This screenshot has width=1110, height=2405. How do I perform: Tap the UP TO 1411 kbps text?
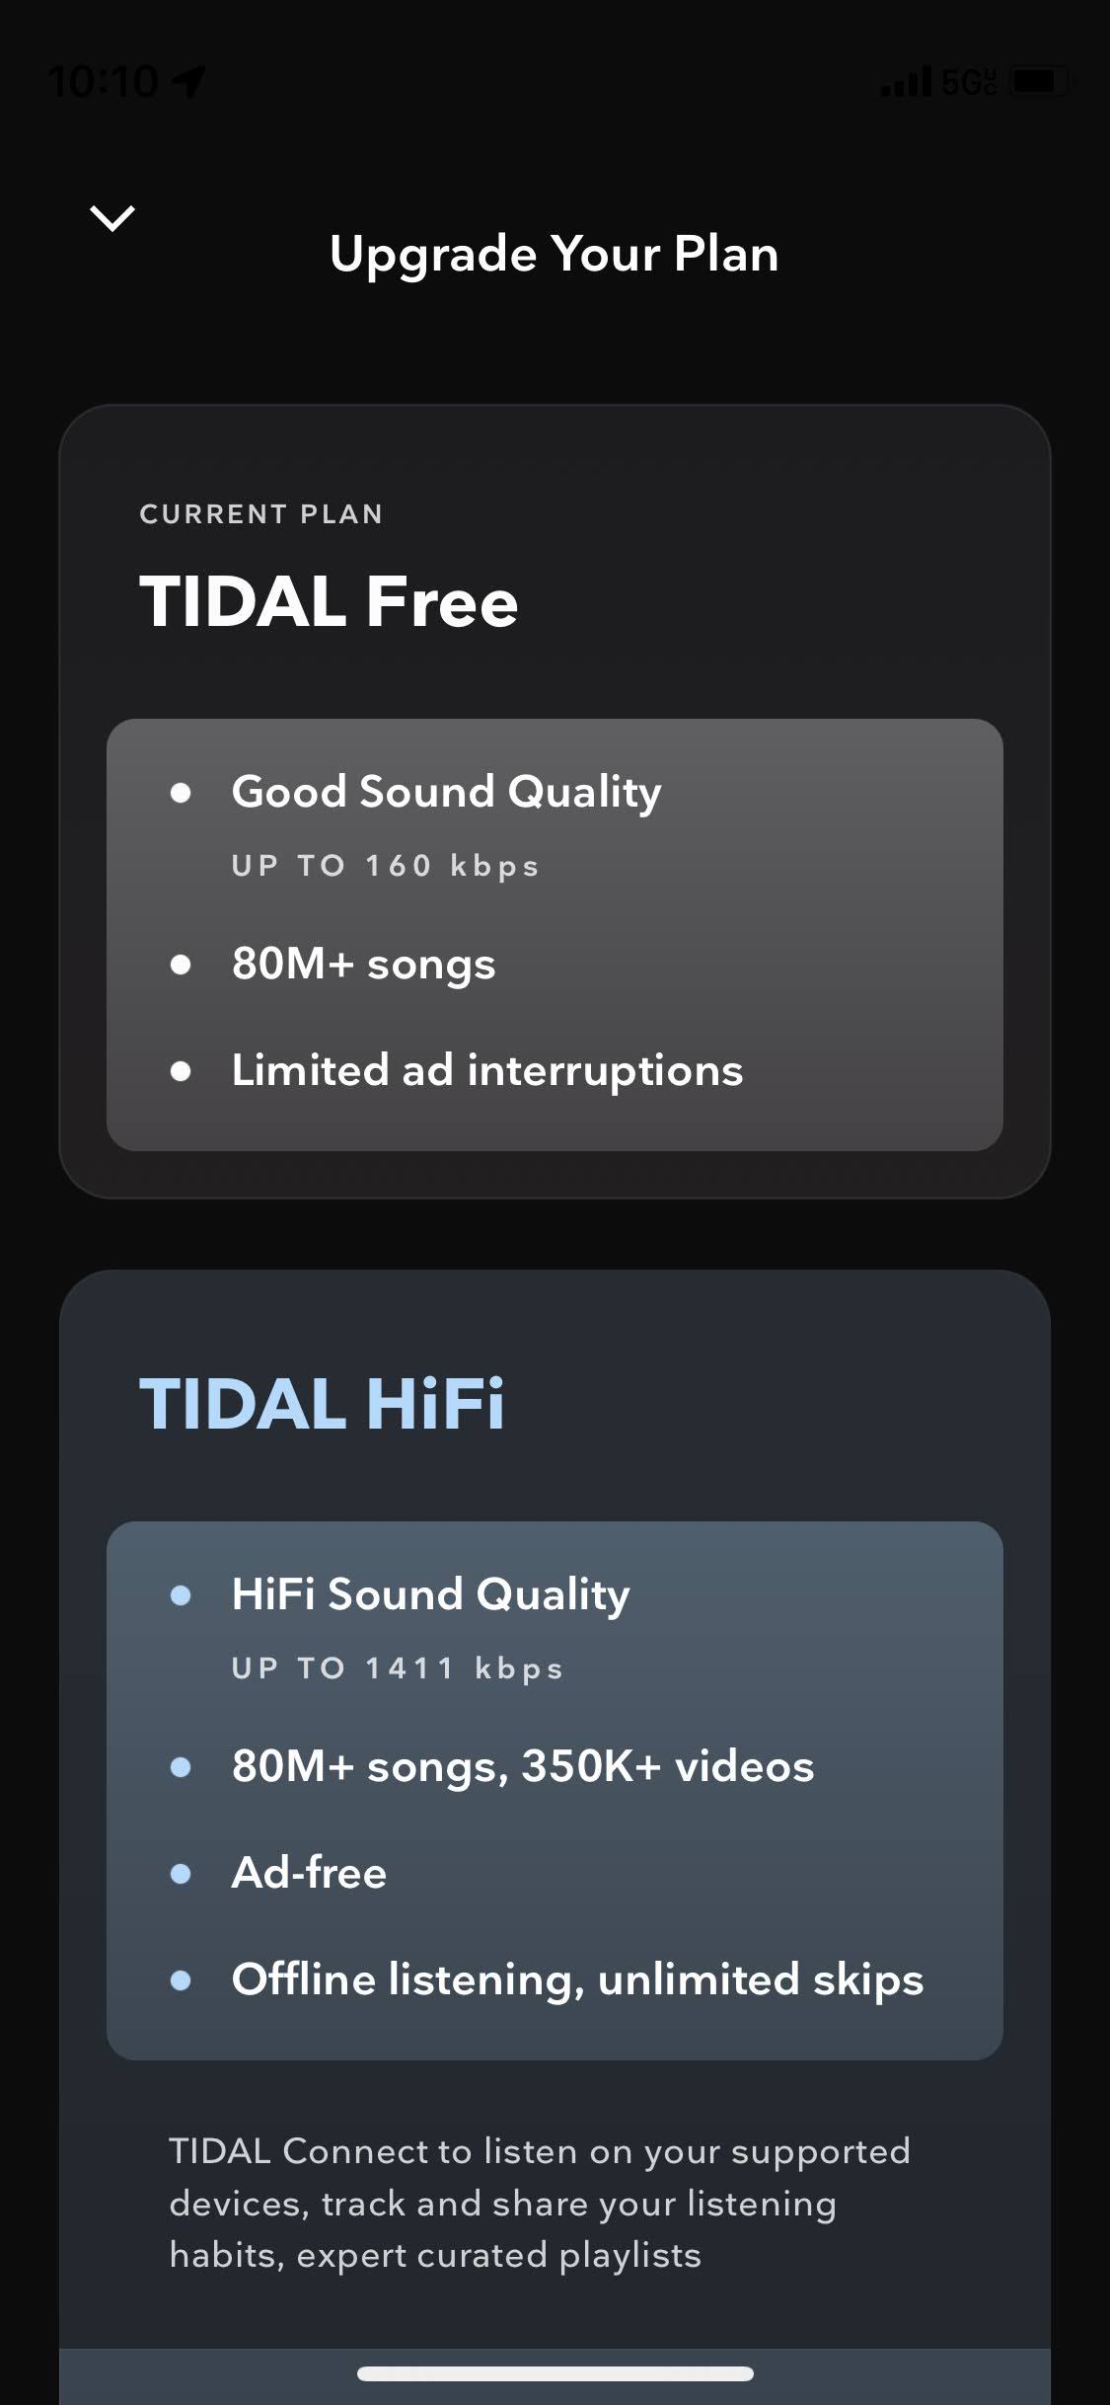[x=398, y=1668]
